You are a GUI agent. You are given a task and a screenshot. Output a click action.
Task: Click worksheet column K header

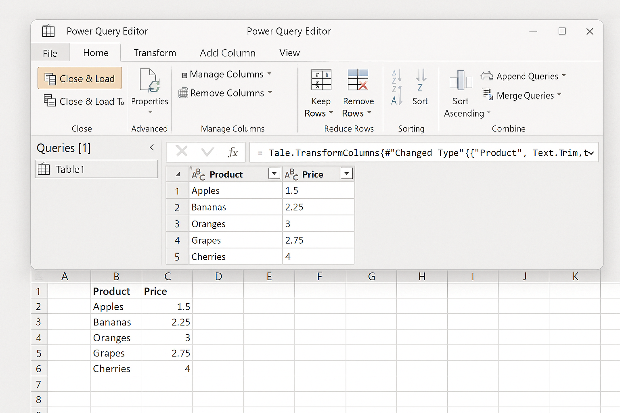pyautogui.click(x=575, y=277)
